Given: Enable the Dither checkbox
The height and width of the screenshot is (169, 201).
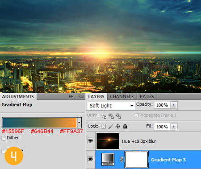Looking at the screenshot, I should coord(4,138).
